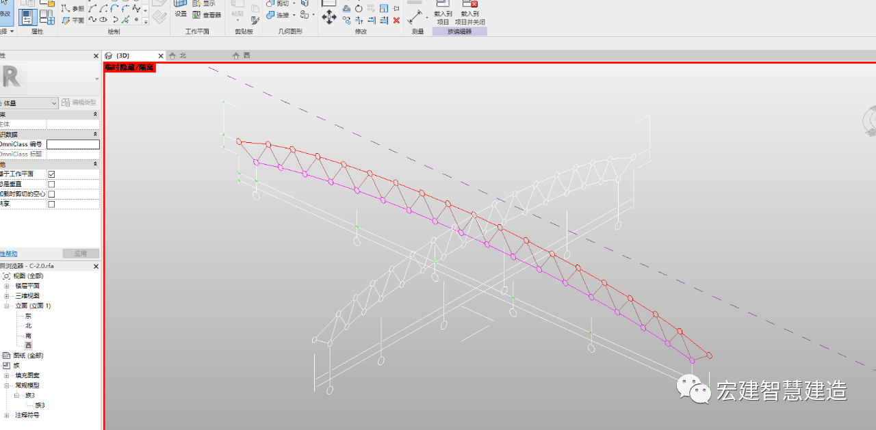
Task: Click the match type paintbrush icon in clipboard
Action: coord(255,20)
